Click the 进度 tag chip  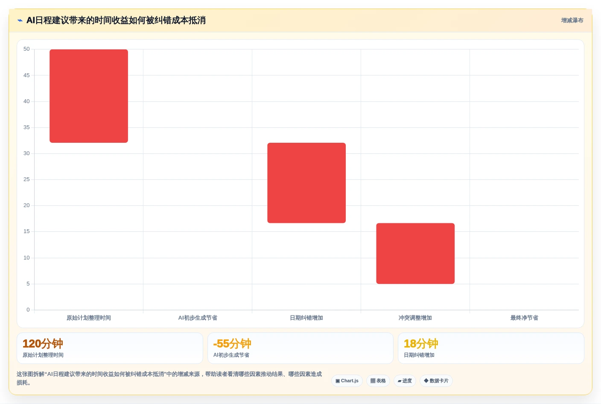[405, 381]
